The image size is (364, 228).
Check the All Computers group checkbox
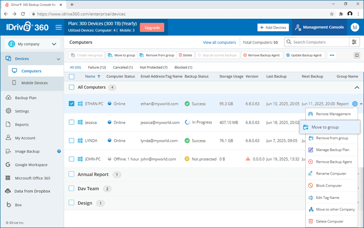71,87
